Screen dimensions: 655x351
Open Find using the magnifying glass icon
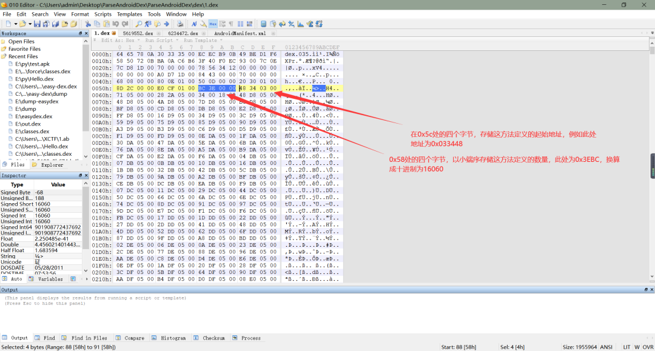click(x=138, y=24)
